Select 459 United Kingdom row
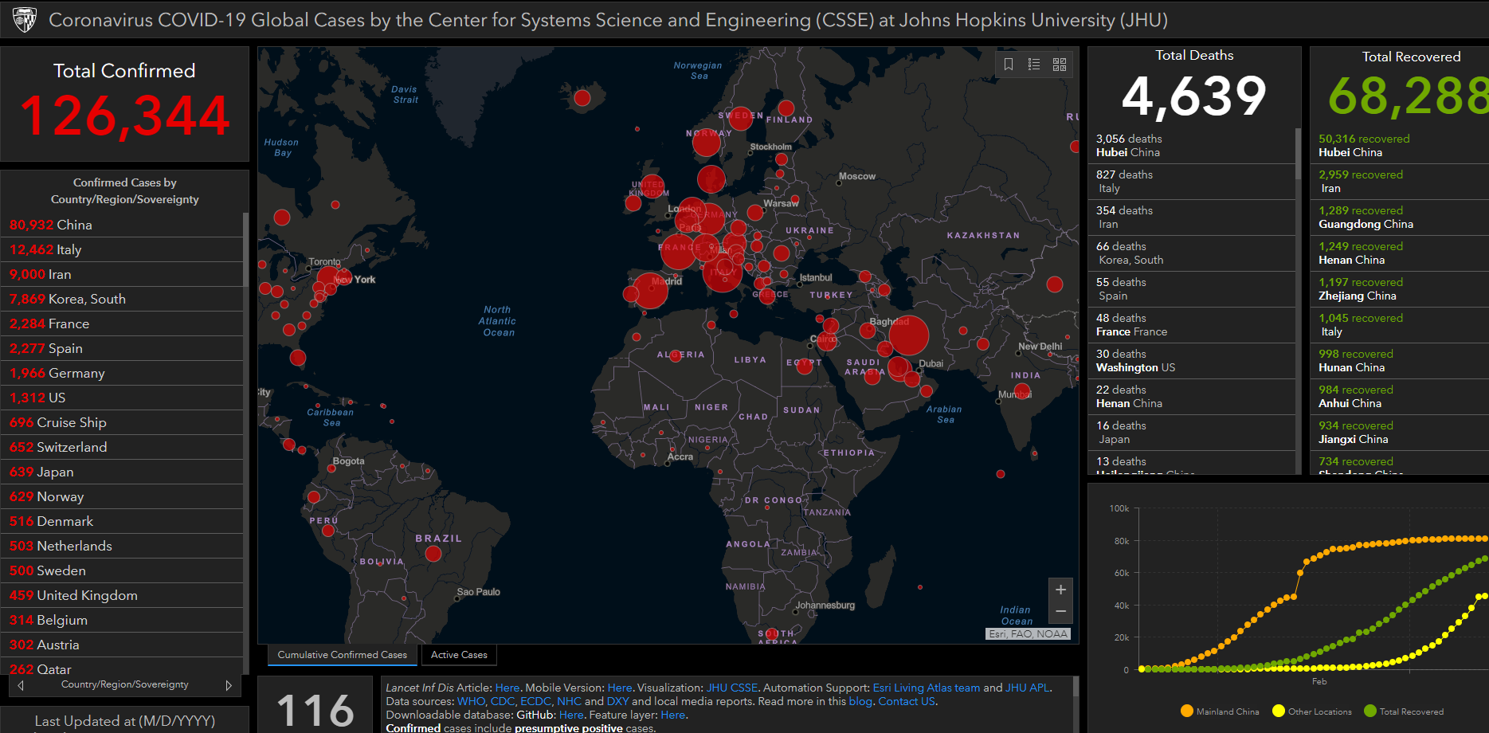 (122, 595)
